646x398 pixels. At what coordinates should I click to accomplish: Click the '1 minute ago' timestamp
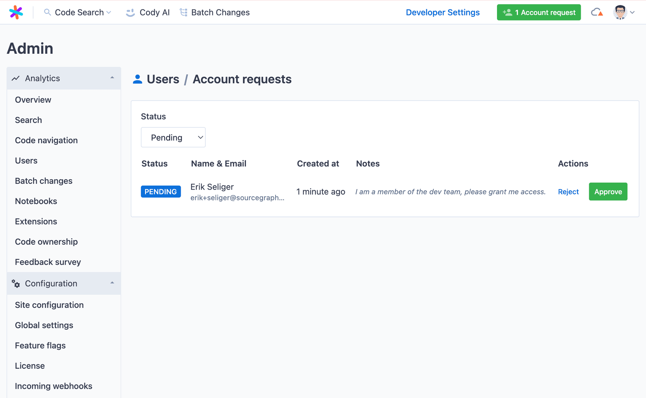point(321,192)
